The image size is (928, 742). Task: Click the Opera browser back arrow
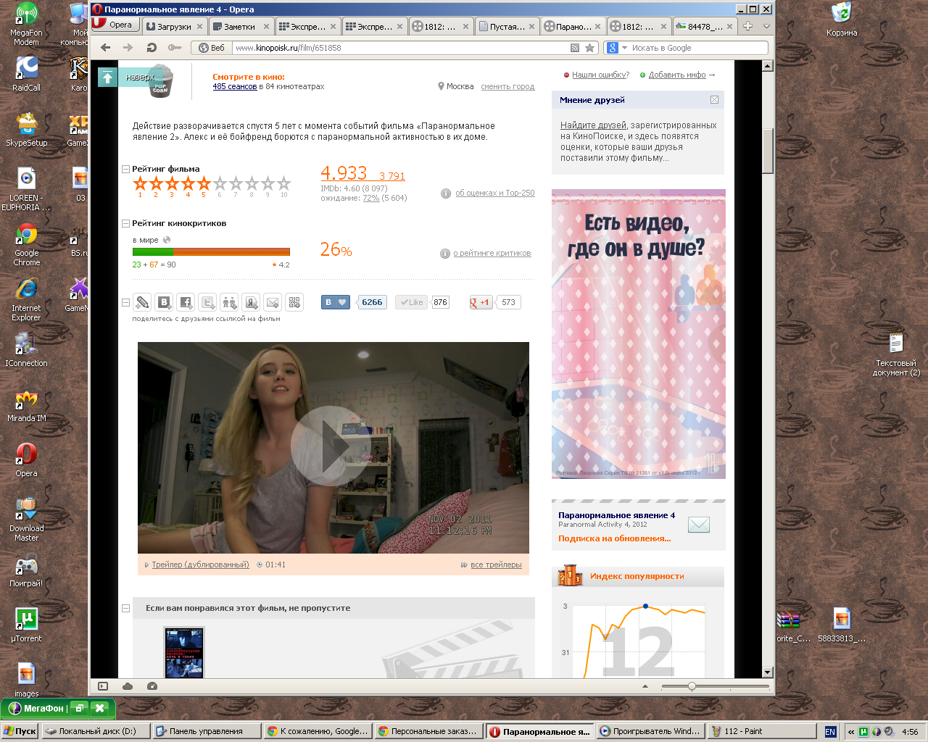[x=106, y=48]
